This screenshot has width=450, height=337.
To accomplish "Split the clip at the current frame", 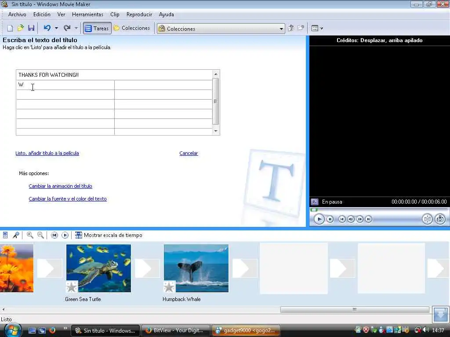I will pyautogui.click(x=427, y=219).
